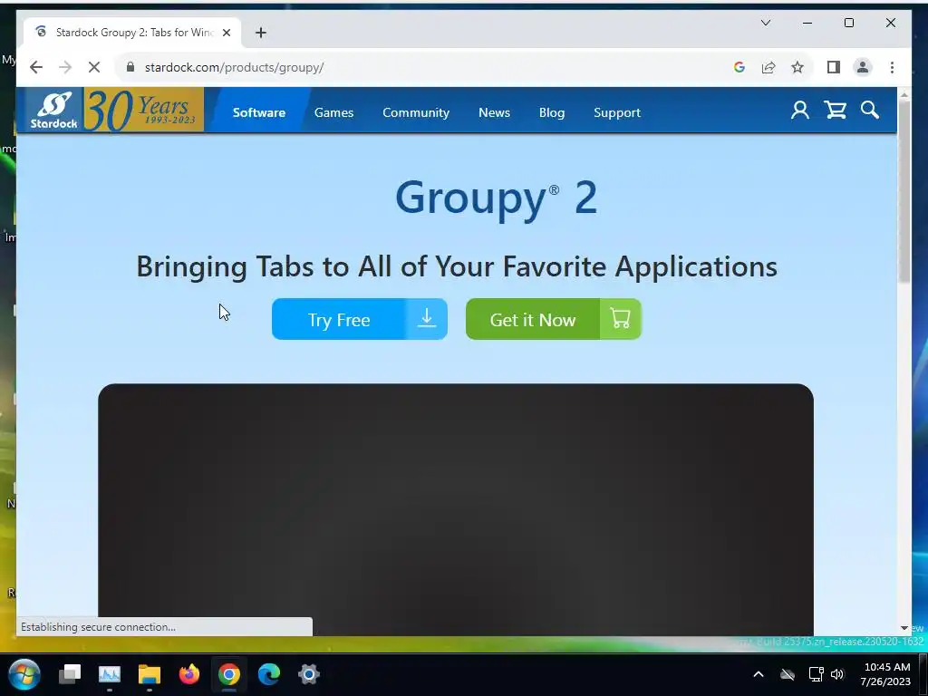Open the site search magnifier icon
Image resolution: width=928 pixels, height=696 pixels.
[869, 110]
